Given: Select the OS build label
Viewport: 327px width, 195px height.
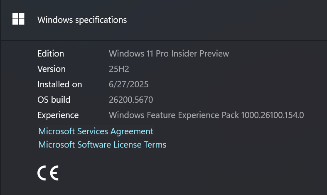Looking at the screenshot, I should (x=54, y=100).
